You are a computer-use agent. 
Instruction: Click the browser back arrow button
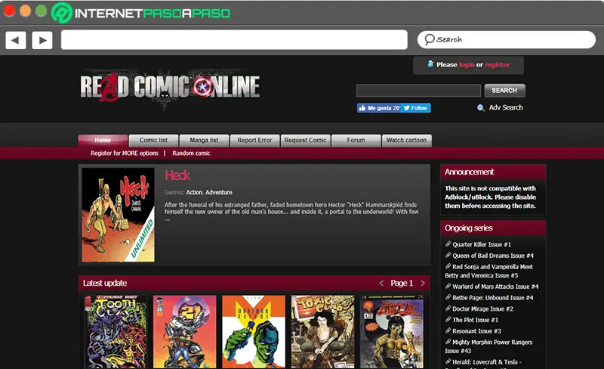16,40
